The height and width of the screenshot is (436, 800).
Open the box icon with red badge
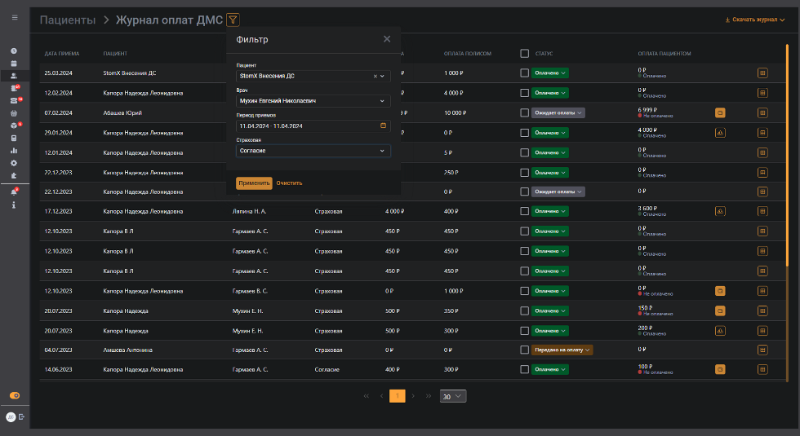[14, 126]
